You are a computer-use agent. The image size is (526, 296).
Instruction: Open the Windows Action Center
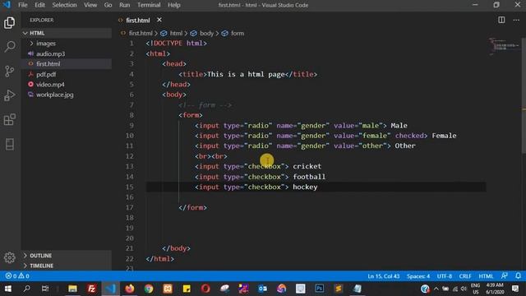[x=515, y=289]
